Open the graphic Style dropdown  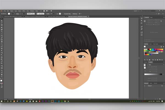62,14
